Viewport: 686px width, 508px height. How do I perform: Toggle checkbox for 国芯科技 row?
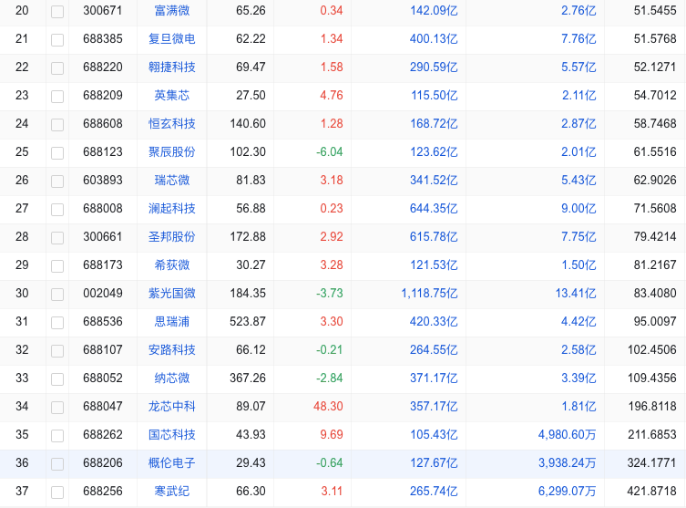click(57, 435)
